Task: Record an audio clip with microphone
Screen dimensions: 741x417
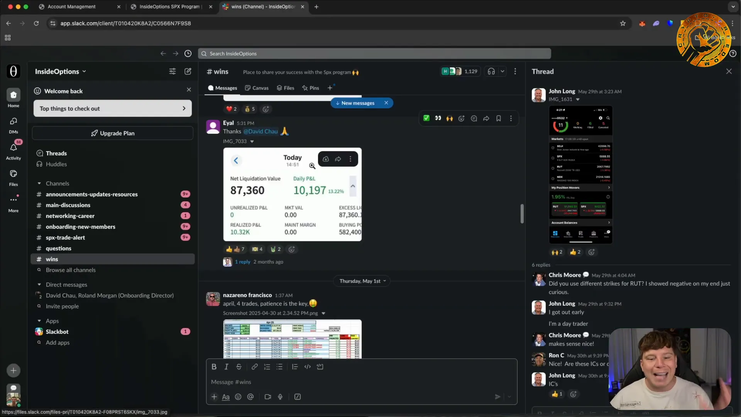Action: click(280, 397)
